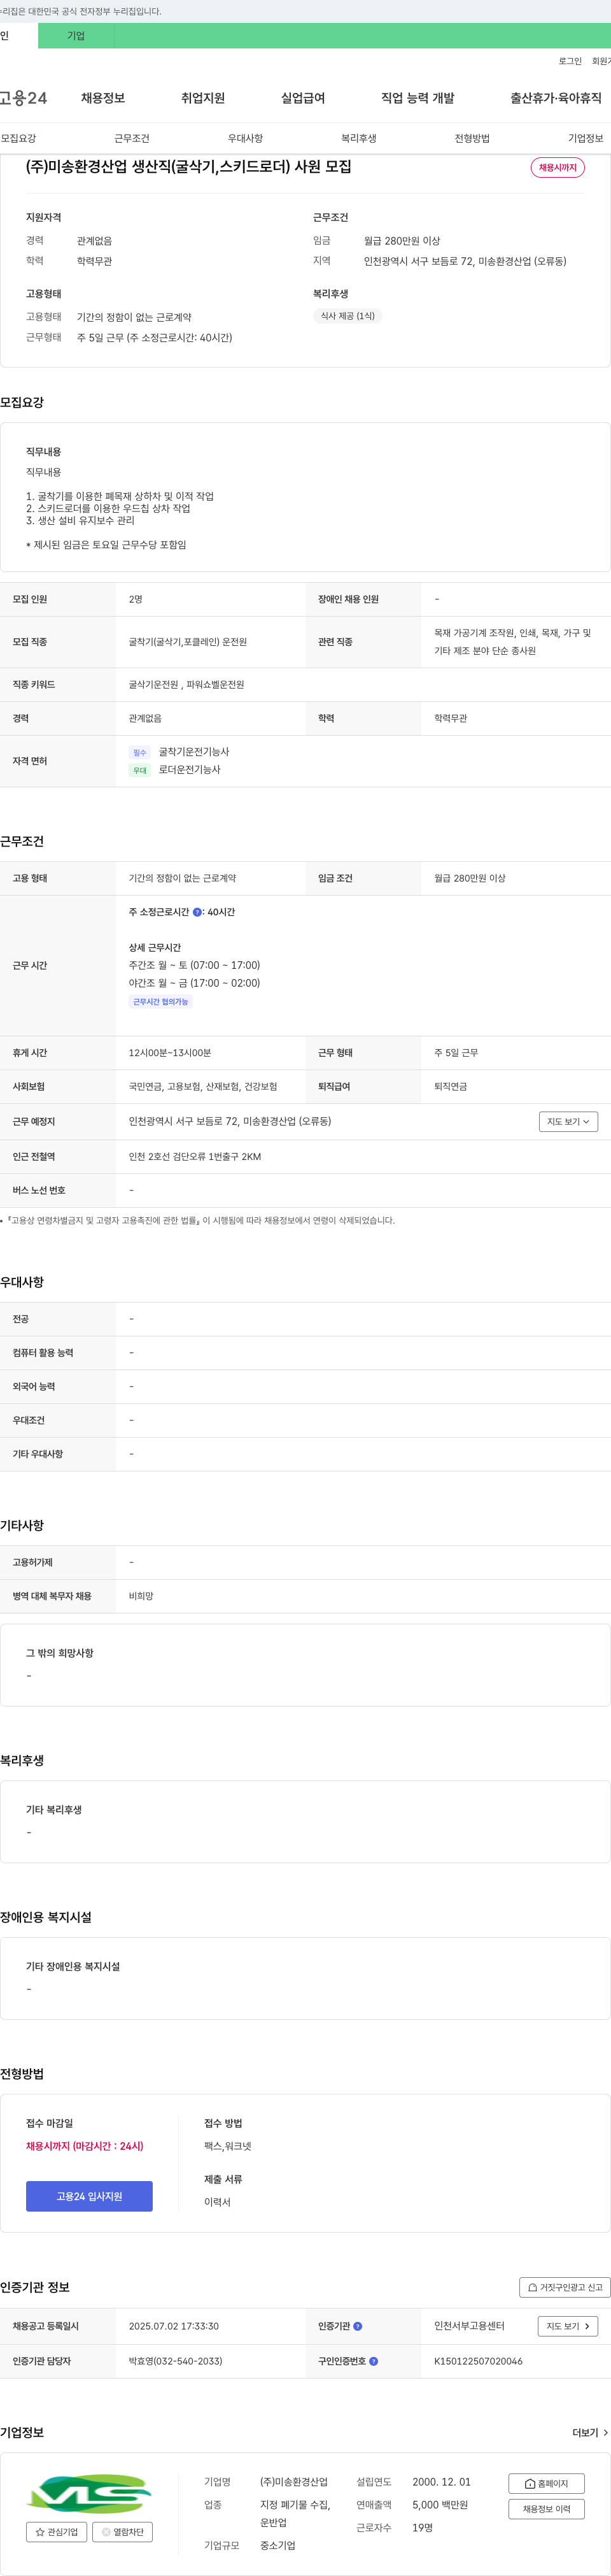Click the job title (주)미송환경산업 생산직 heading
The height and width of the screenshot is (2576, 611).
click(188, 166)
